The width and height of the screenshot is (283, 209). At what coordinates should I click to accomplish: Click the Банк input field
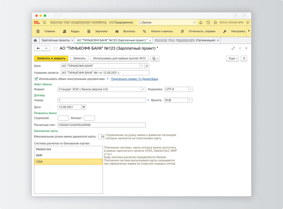(x=100, y=66)
